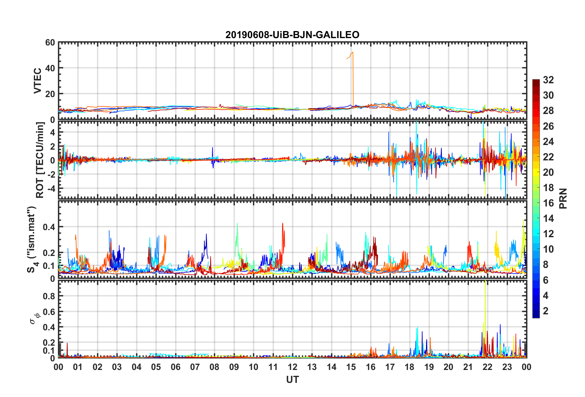Screen dimensions: 585x397
Task: Click colorbar tick label 16
Action: pyautogui.click(x=548, y=203)
